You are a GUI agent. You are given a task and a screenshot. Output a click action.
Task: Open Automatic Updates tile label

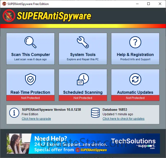[x=135, y=92]
